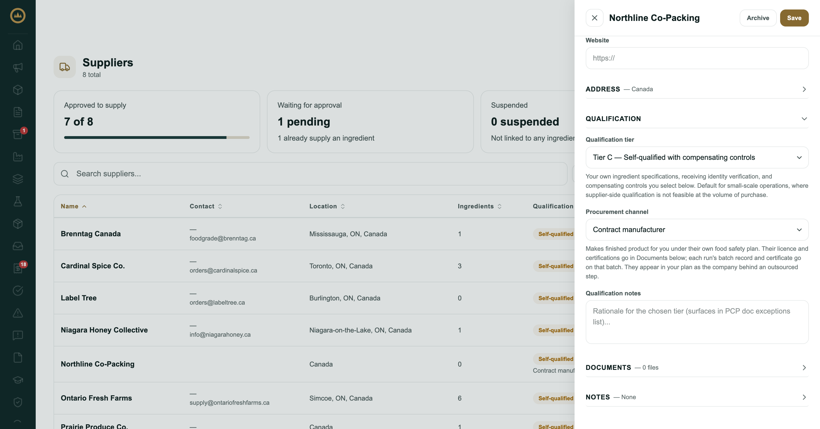
Task: Open Niagara Honey Collective supplier
Action: (314, 330)
